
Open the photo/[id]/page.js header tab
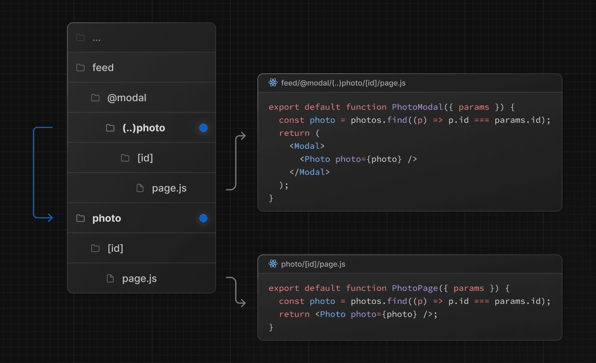[313, 264]
